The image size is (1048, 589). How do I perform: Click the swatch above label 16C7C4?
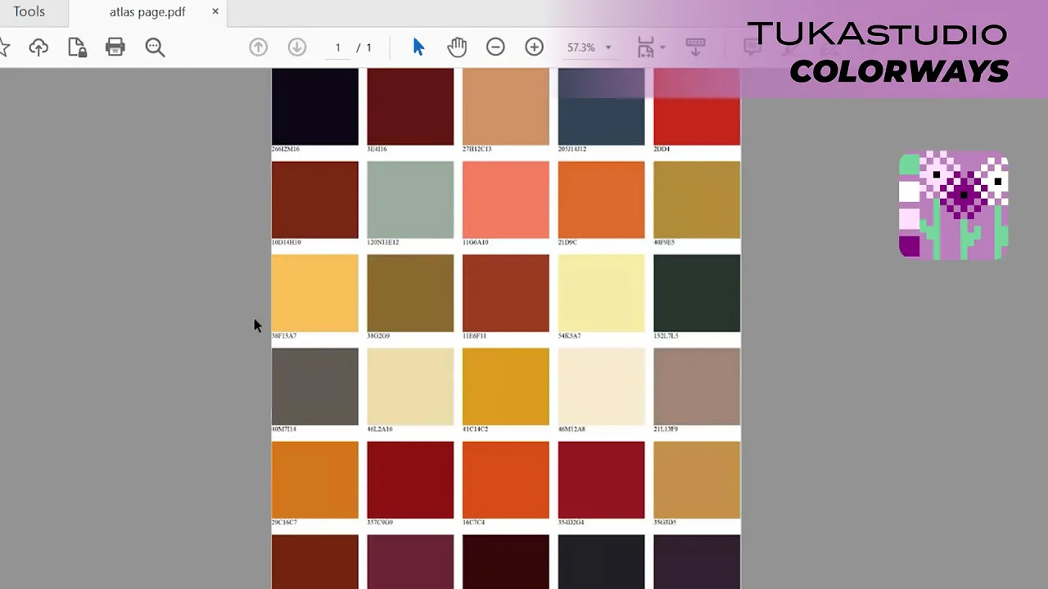506,479
